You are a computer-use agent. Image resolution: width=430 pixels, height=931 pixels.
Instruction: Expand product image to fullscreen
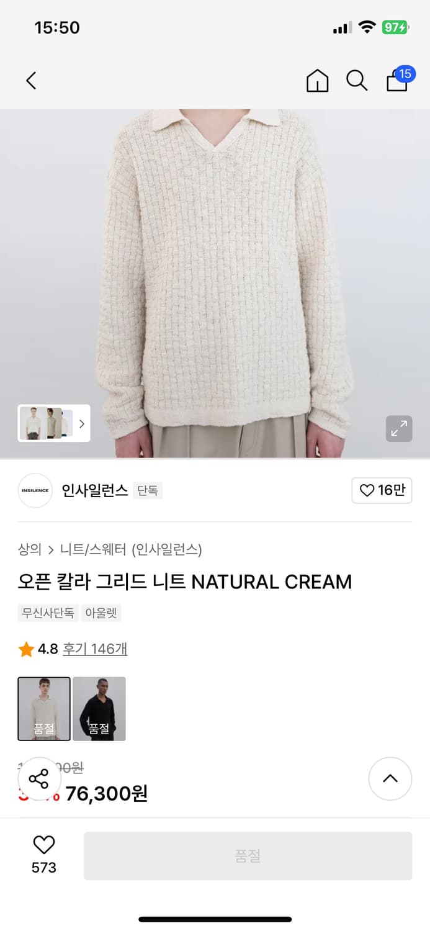pos(399,428)
